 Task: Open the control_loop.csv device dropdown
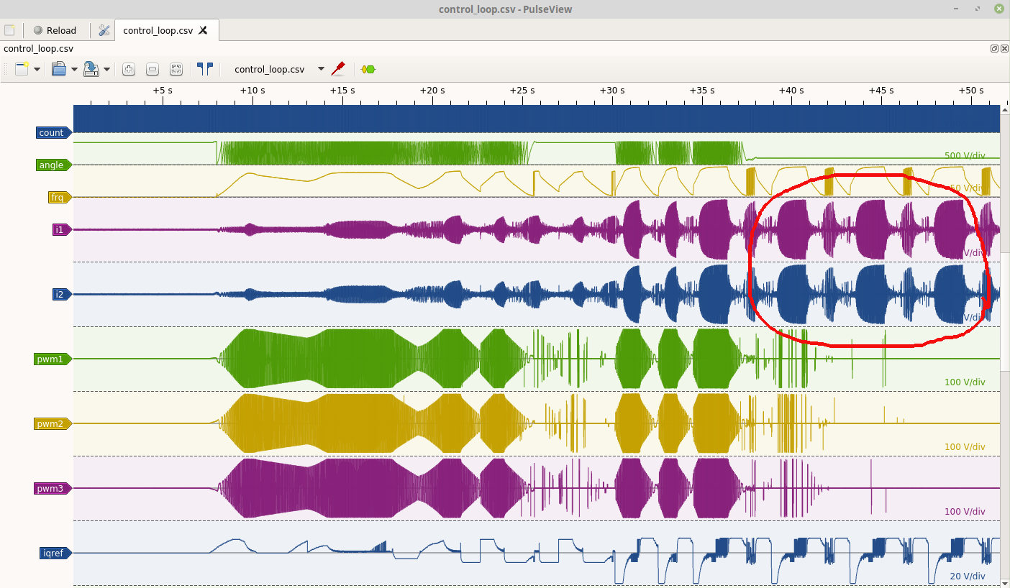point(321,69)
